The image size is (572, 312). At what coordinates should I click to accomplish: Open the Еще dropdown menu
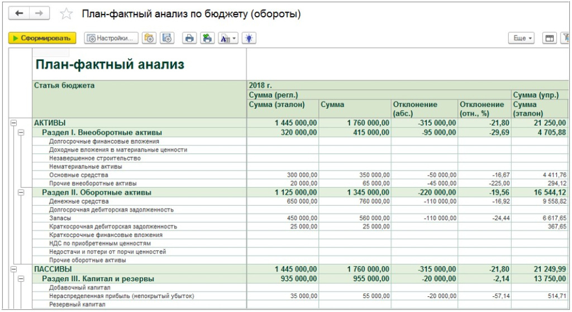click(x=521, y=38)
